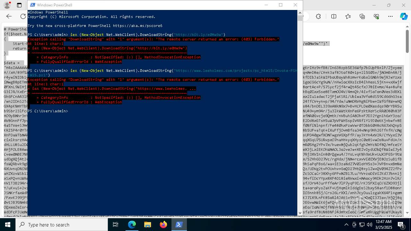Viewport: 411px width, 231px height.
Task: Click PowerShell scrollbar up arrow
Action: click(x=300, y=13)
